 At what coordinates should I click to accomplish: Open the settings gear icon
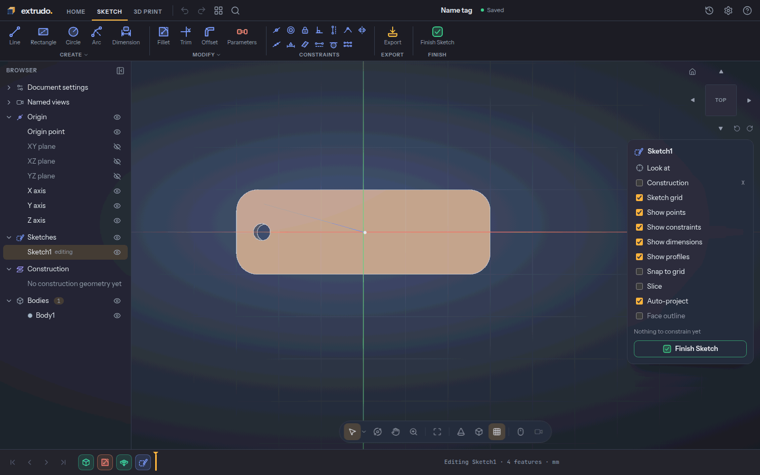(x=728, y=11)
